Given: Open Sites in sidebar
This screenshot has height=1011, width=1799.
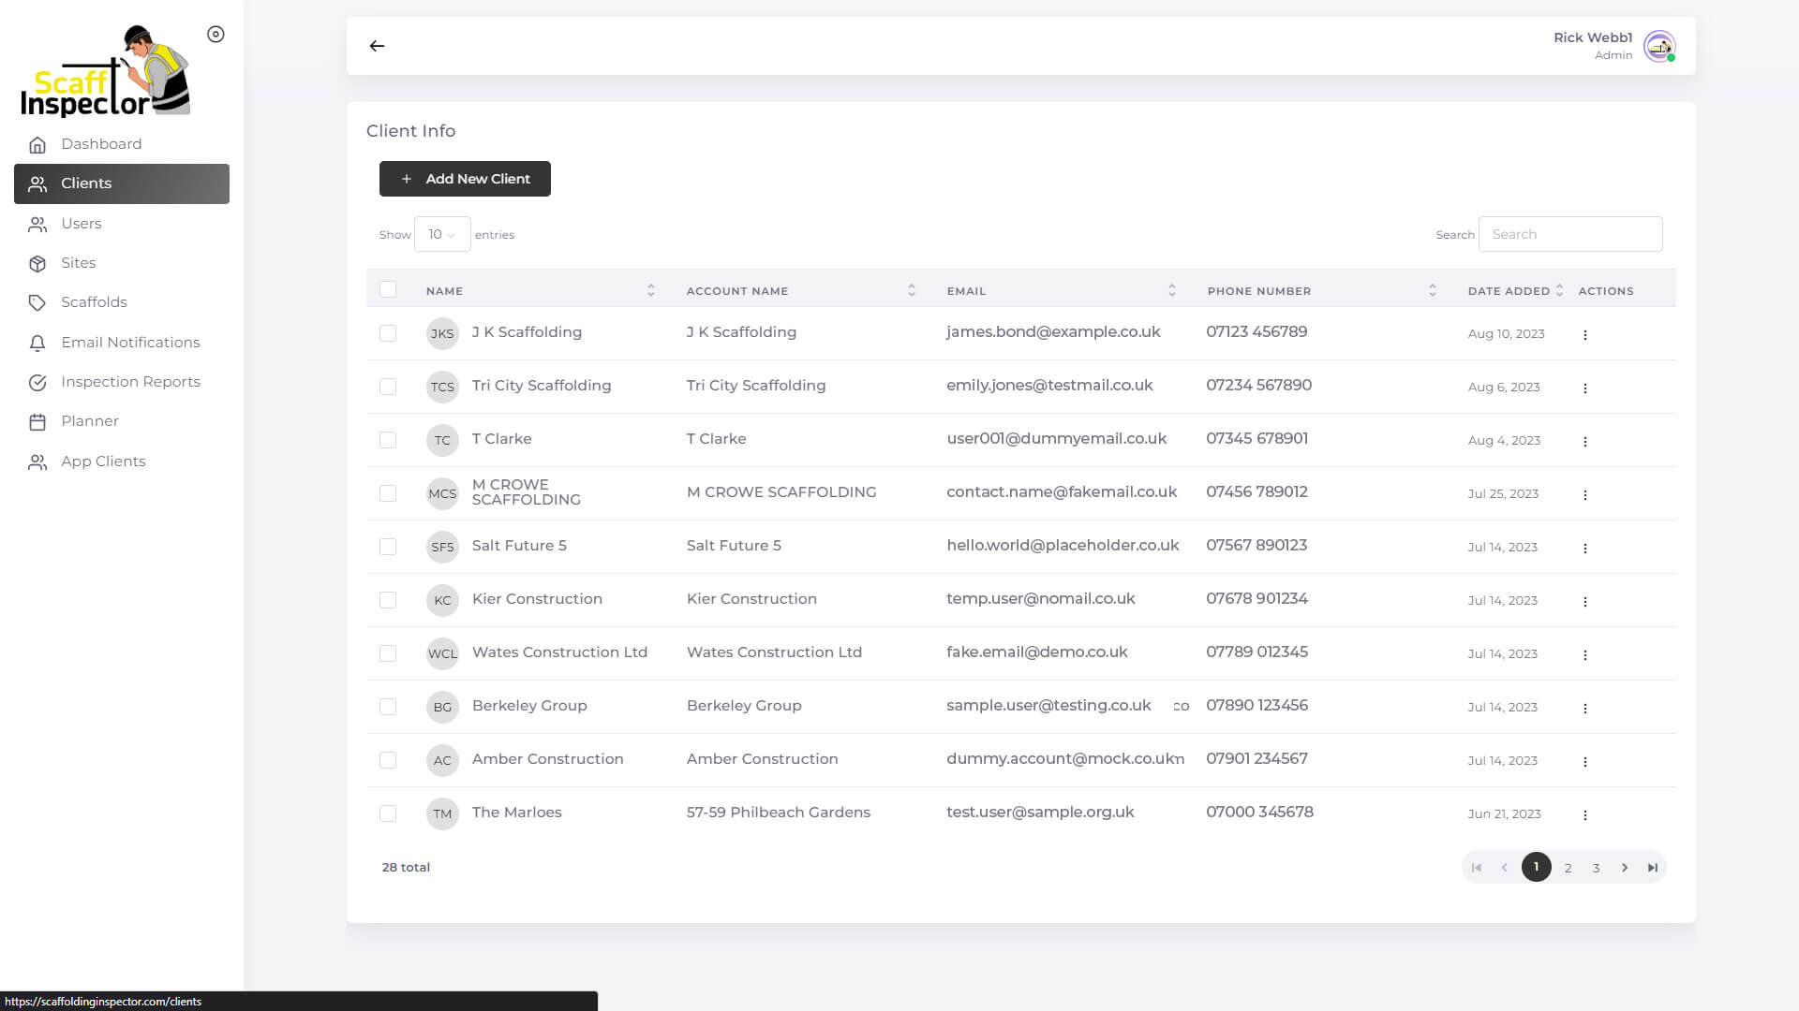Looking at the screenshot, I should 122,263.
